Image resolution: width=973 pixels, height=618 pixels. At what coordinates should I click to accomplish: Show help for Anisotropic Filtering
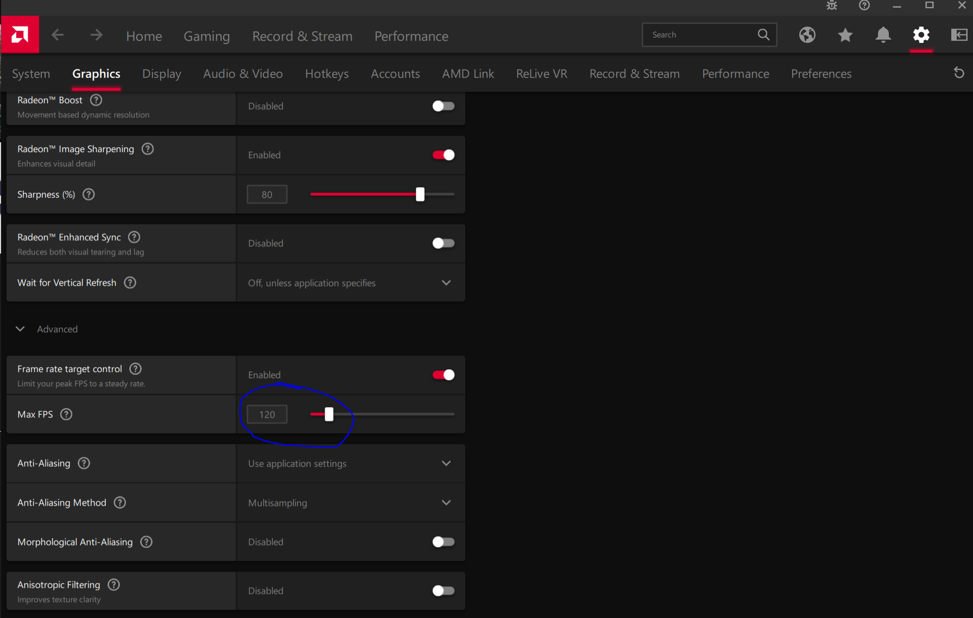coord(114,585)
